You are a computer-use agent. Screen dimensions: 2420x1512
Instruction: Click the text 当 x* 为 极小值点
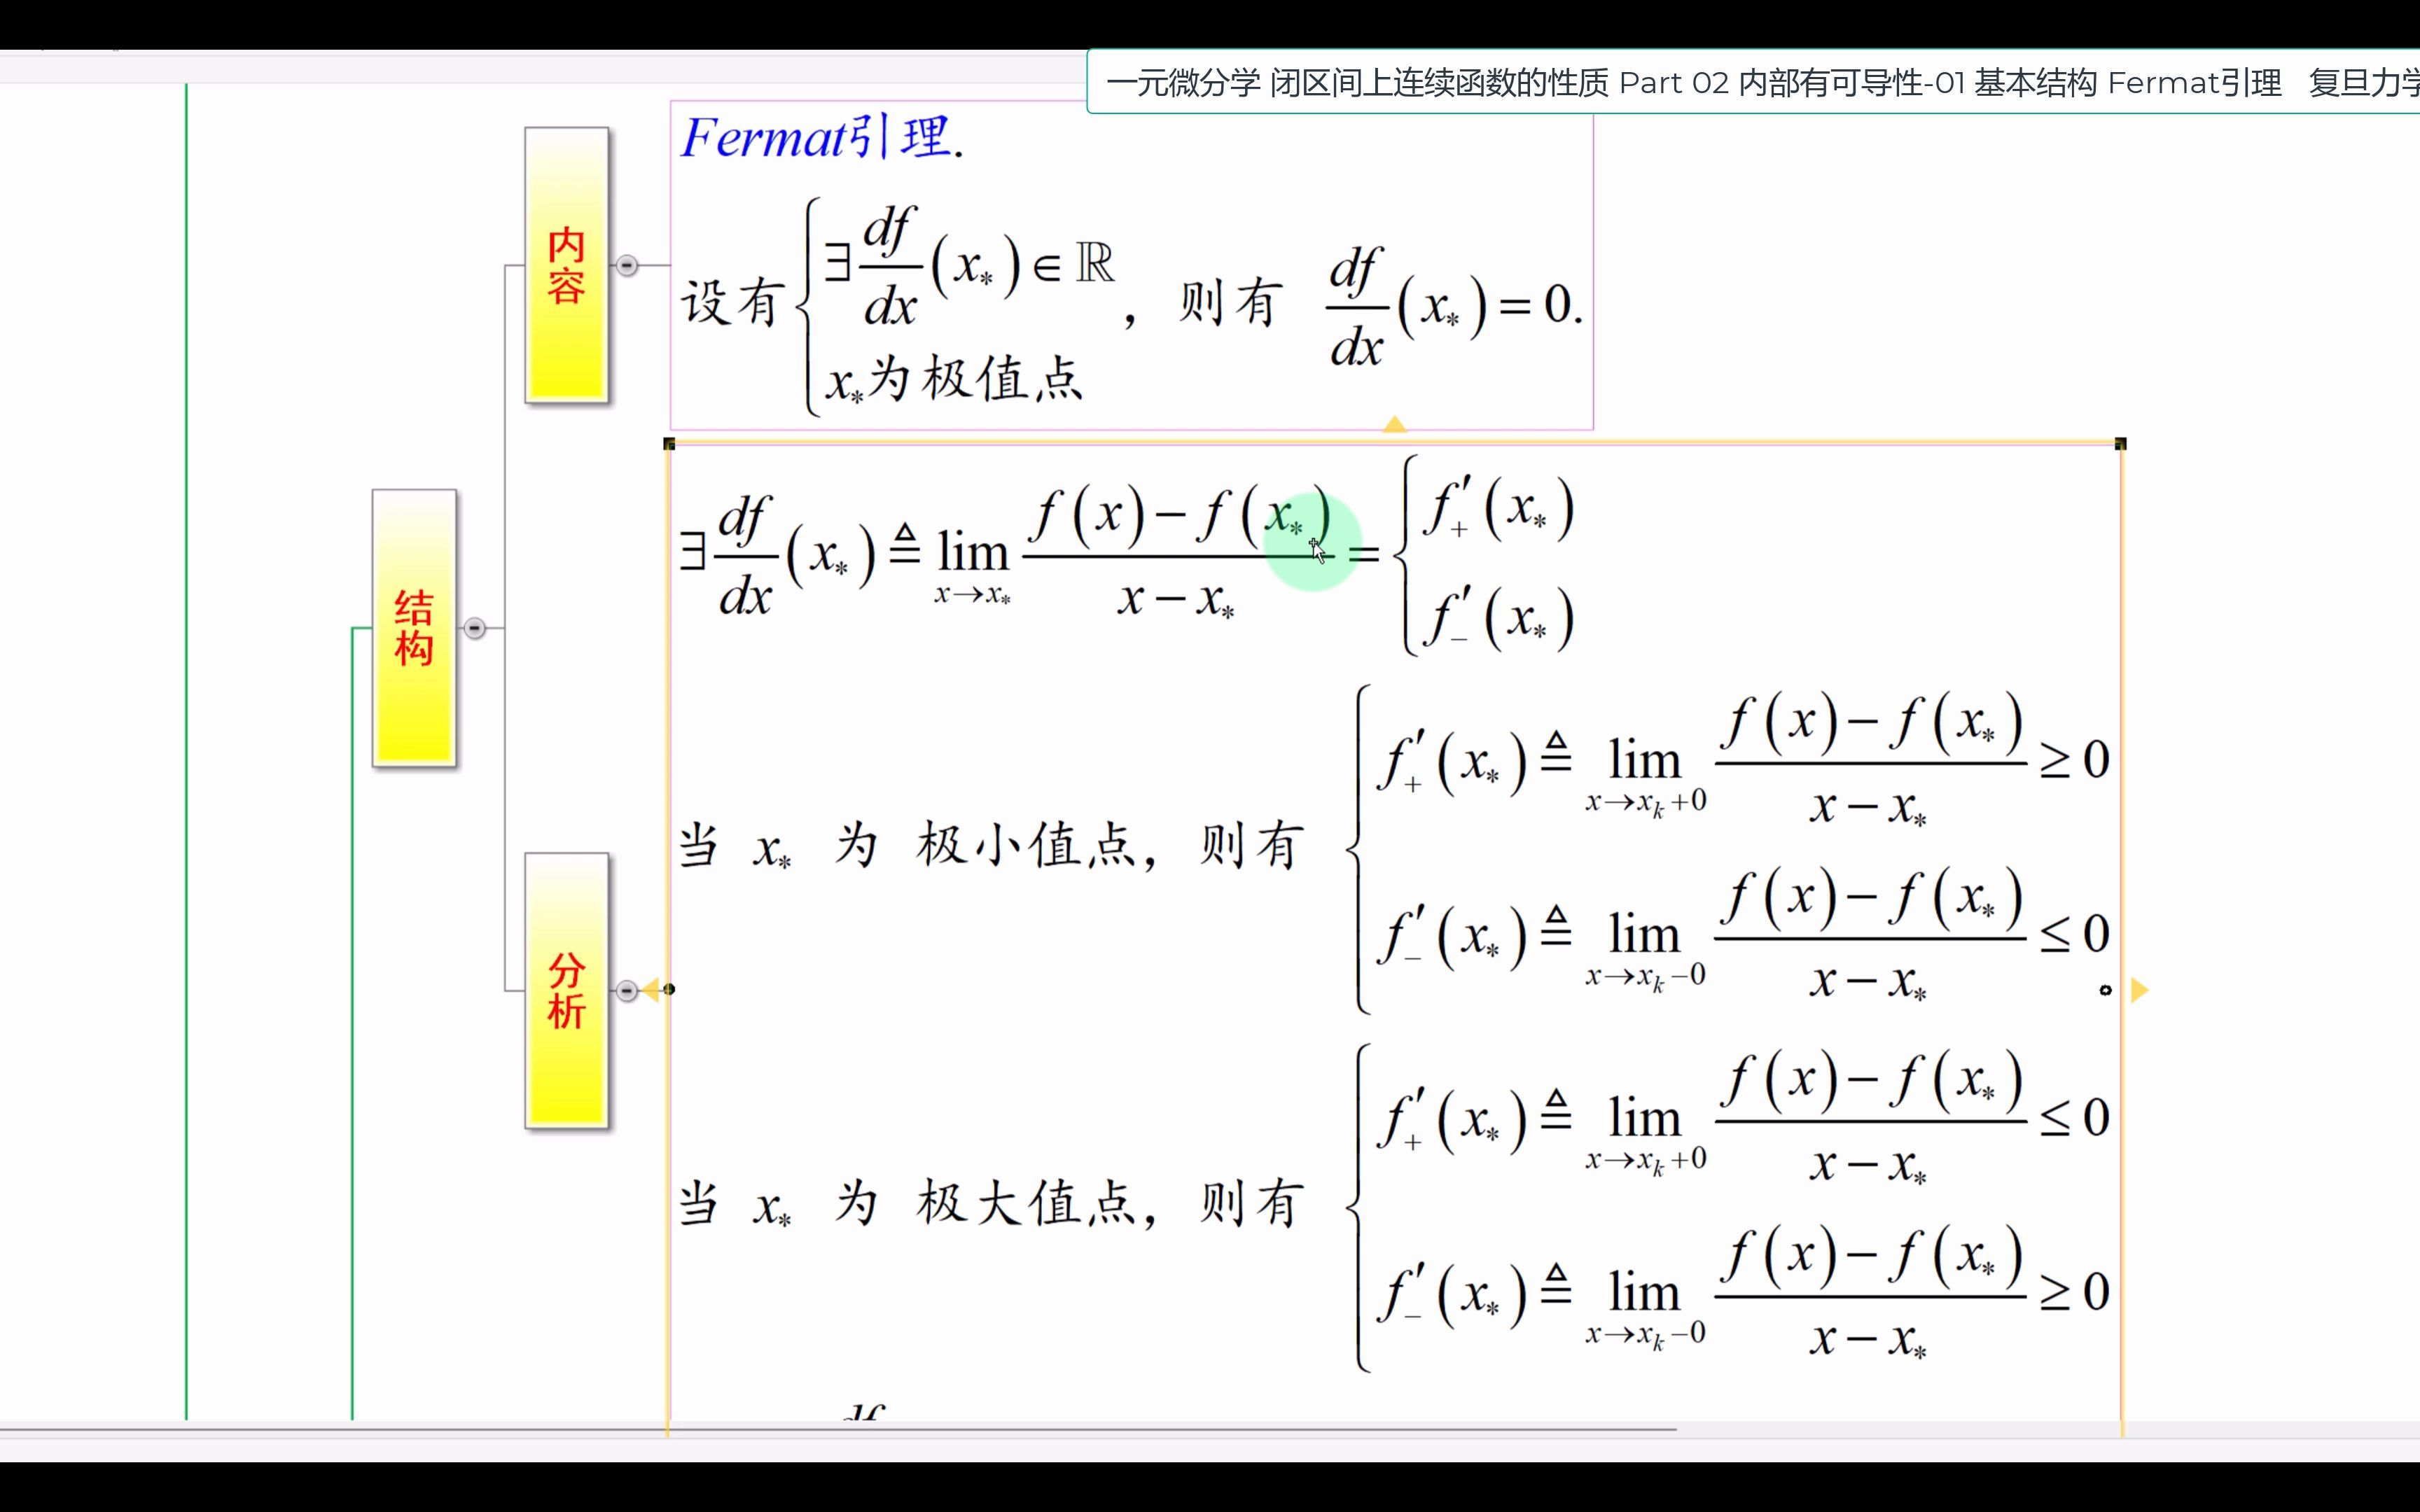tap(919, 846)
